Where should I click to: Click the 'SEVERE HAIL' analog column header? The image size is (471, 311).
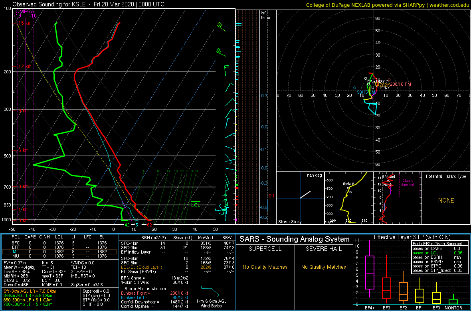coord(324,249)
